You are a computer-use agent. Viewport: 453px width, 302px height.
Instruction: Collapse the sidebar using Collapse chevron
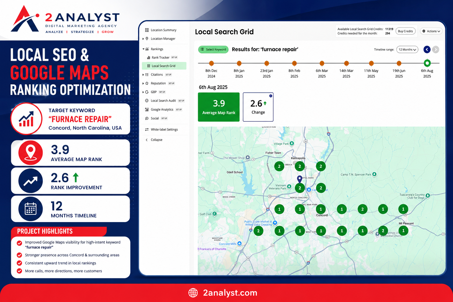(x=147, y=140)
